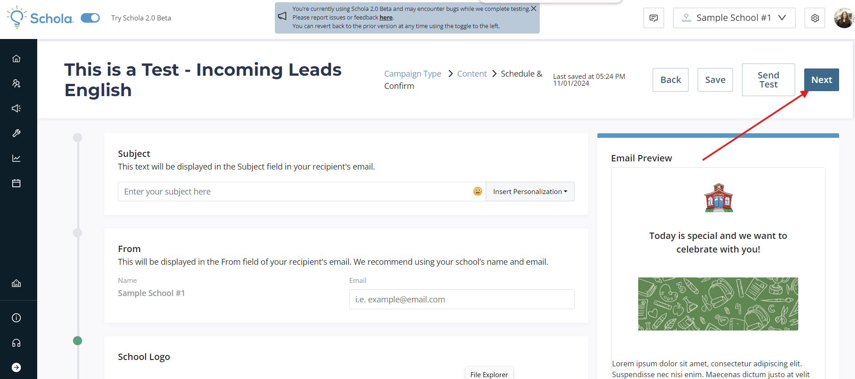This screenshot has height=379, width=855.
Task: Click the green banner image in preview
Action: tap(718, 304)
